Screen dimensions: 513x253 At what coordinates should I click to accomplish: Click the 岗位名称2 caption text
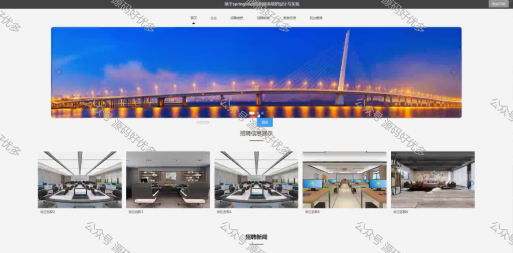[48, 212]
